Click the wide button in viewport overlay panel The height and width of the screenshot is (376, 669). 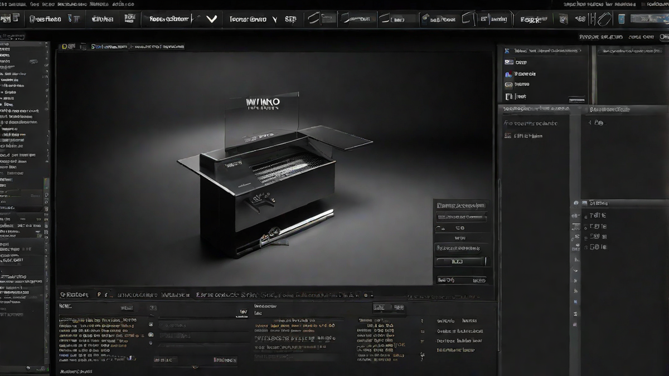(x=460, y=261)
